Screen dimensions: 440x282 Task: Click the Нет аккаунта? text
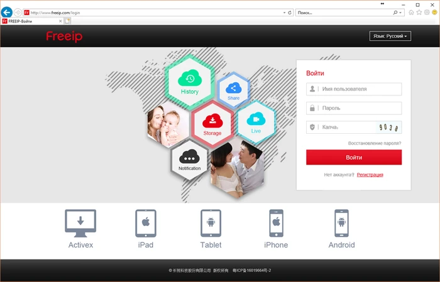(x=339, y=175)
